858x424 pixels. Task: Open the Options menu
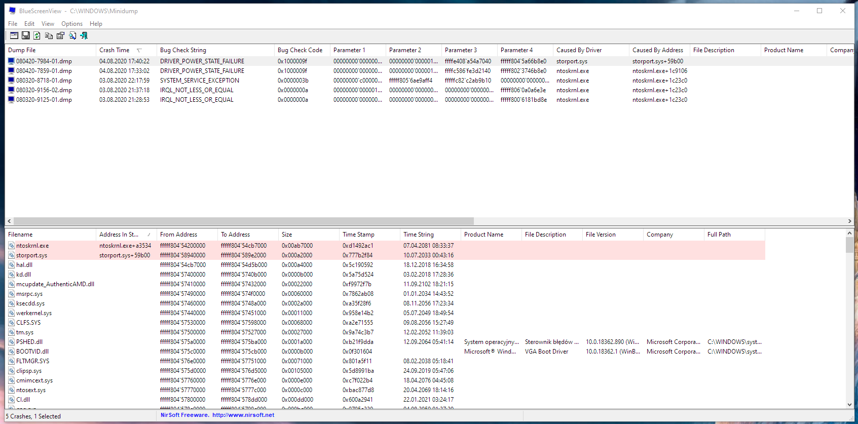72,24
